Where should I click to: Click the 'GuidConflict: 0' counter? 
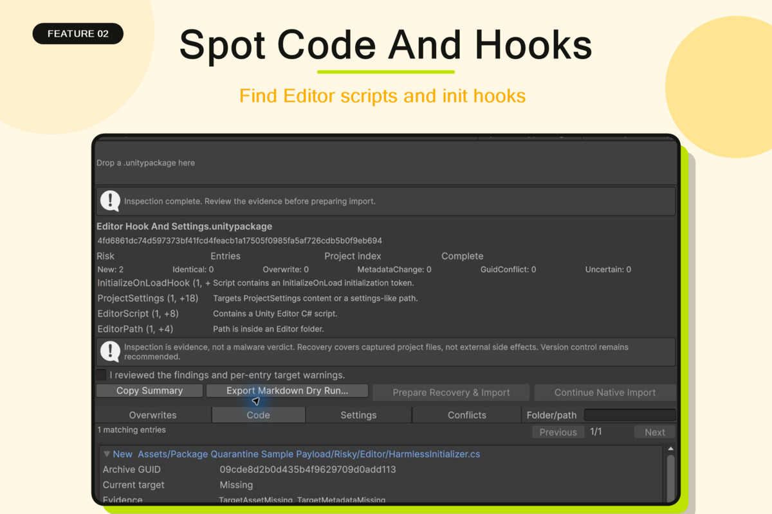(x=508, y=269)
